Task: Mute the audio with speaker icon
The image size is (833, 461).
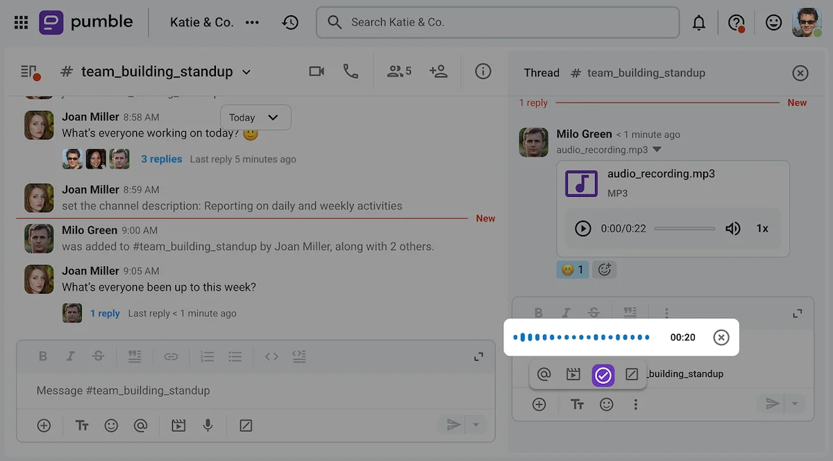Action: [x=733, y=228]
